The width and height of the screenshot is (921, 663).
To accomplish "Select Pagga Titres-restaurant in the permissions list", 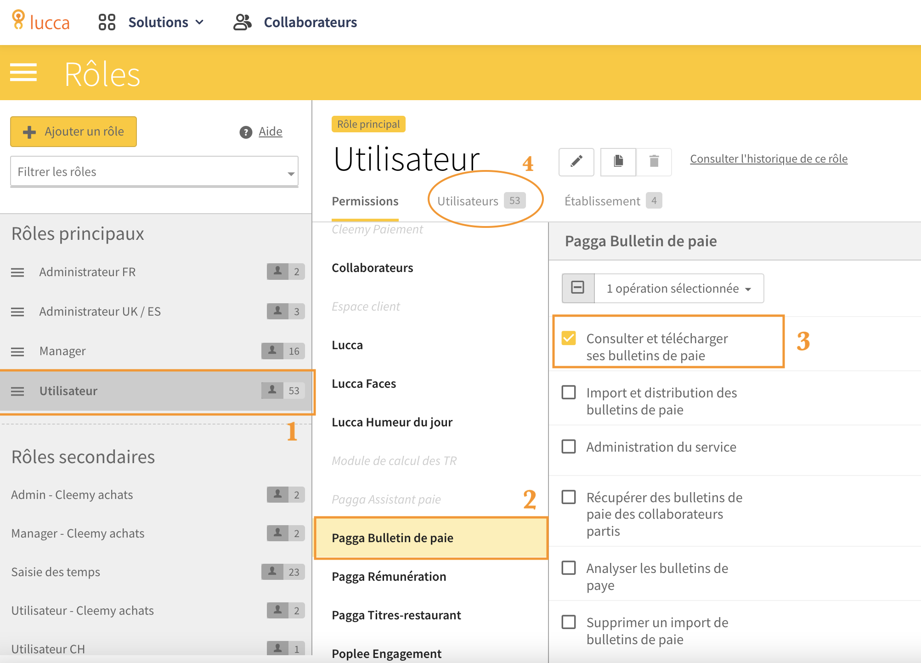I will (396, 615).
